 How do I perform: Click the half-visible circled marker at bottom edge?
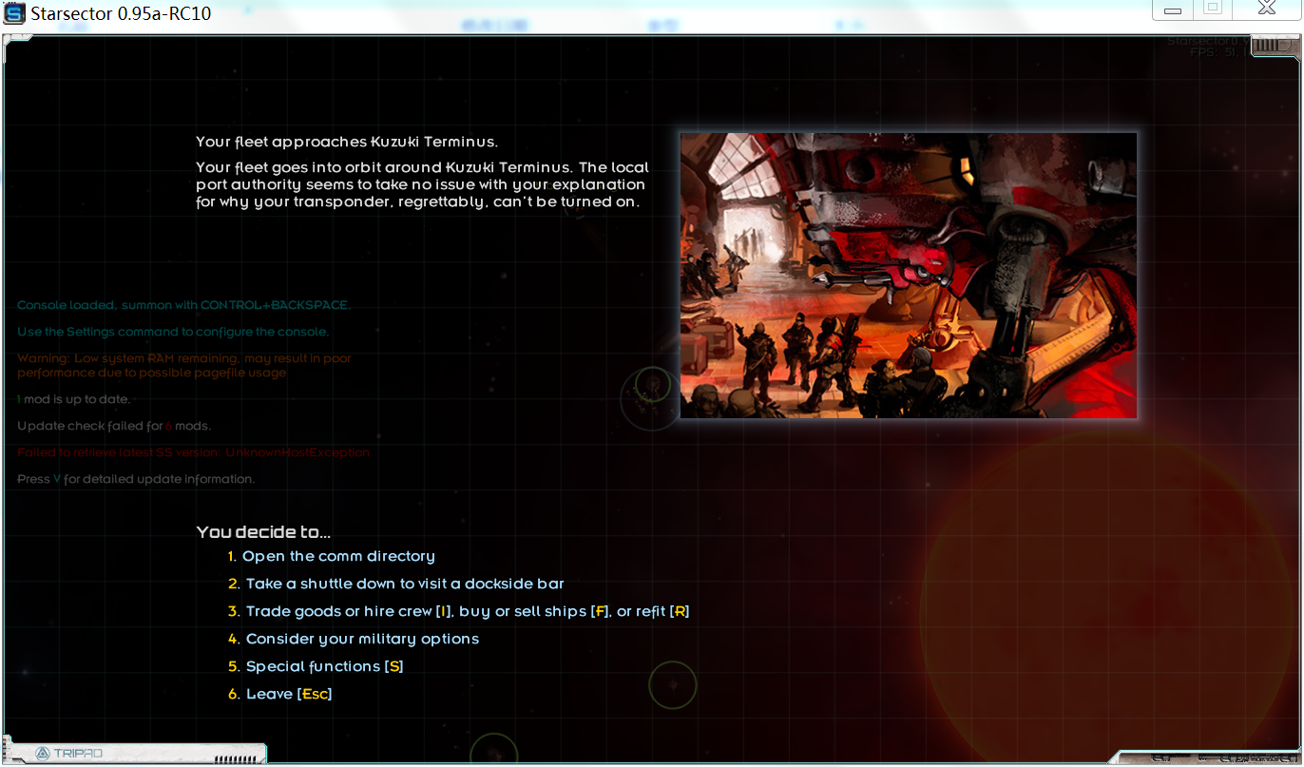coord(494,751)
